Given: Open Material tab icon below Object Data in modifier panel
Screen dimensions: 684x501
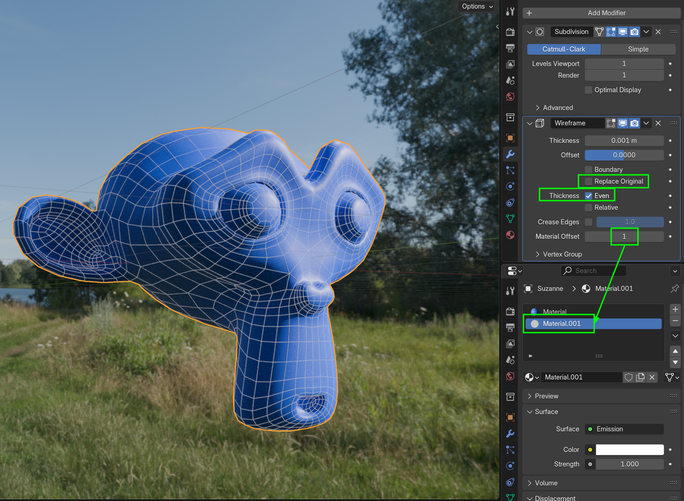Looking at the screenshot, I should pyautogui.click(x=510, y=235).
